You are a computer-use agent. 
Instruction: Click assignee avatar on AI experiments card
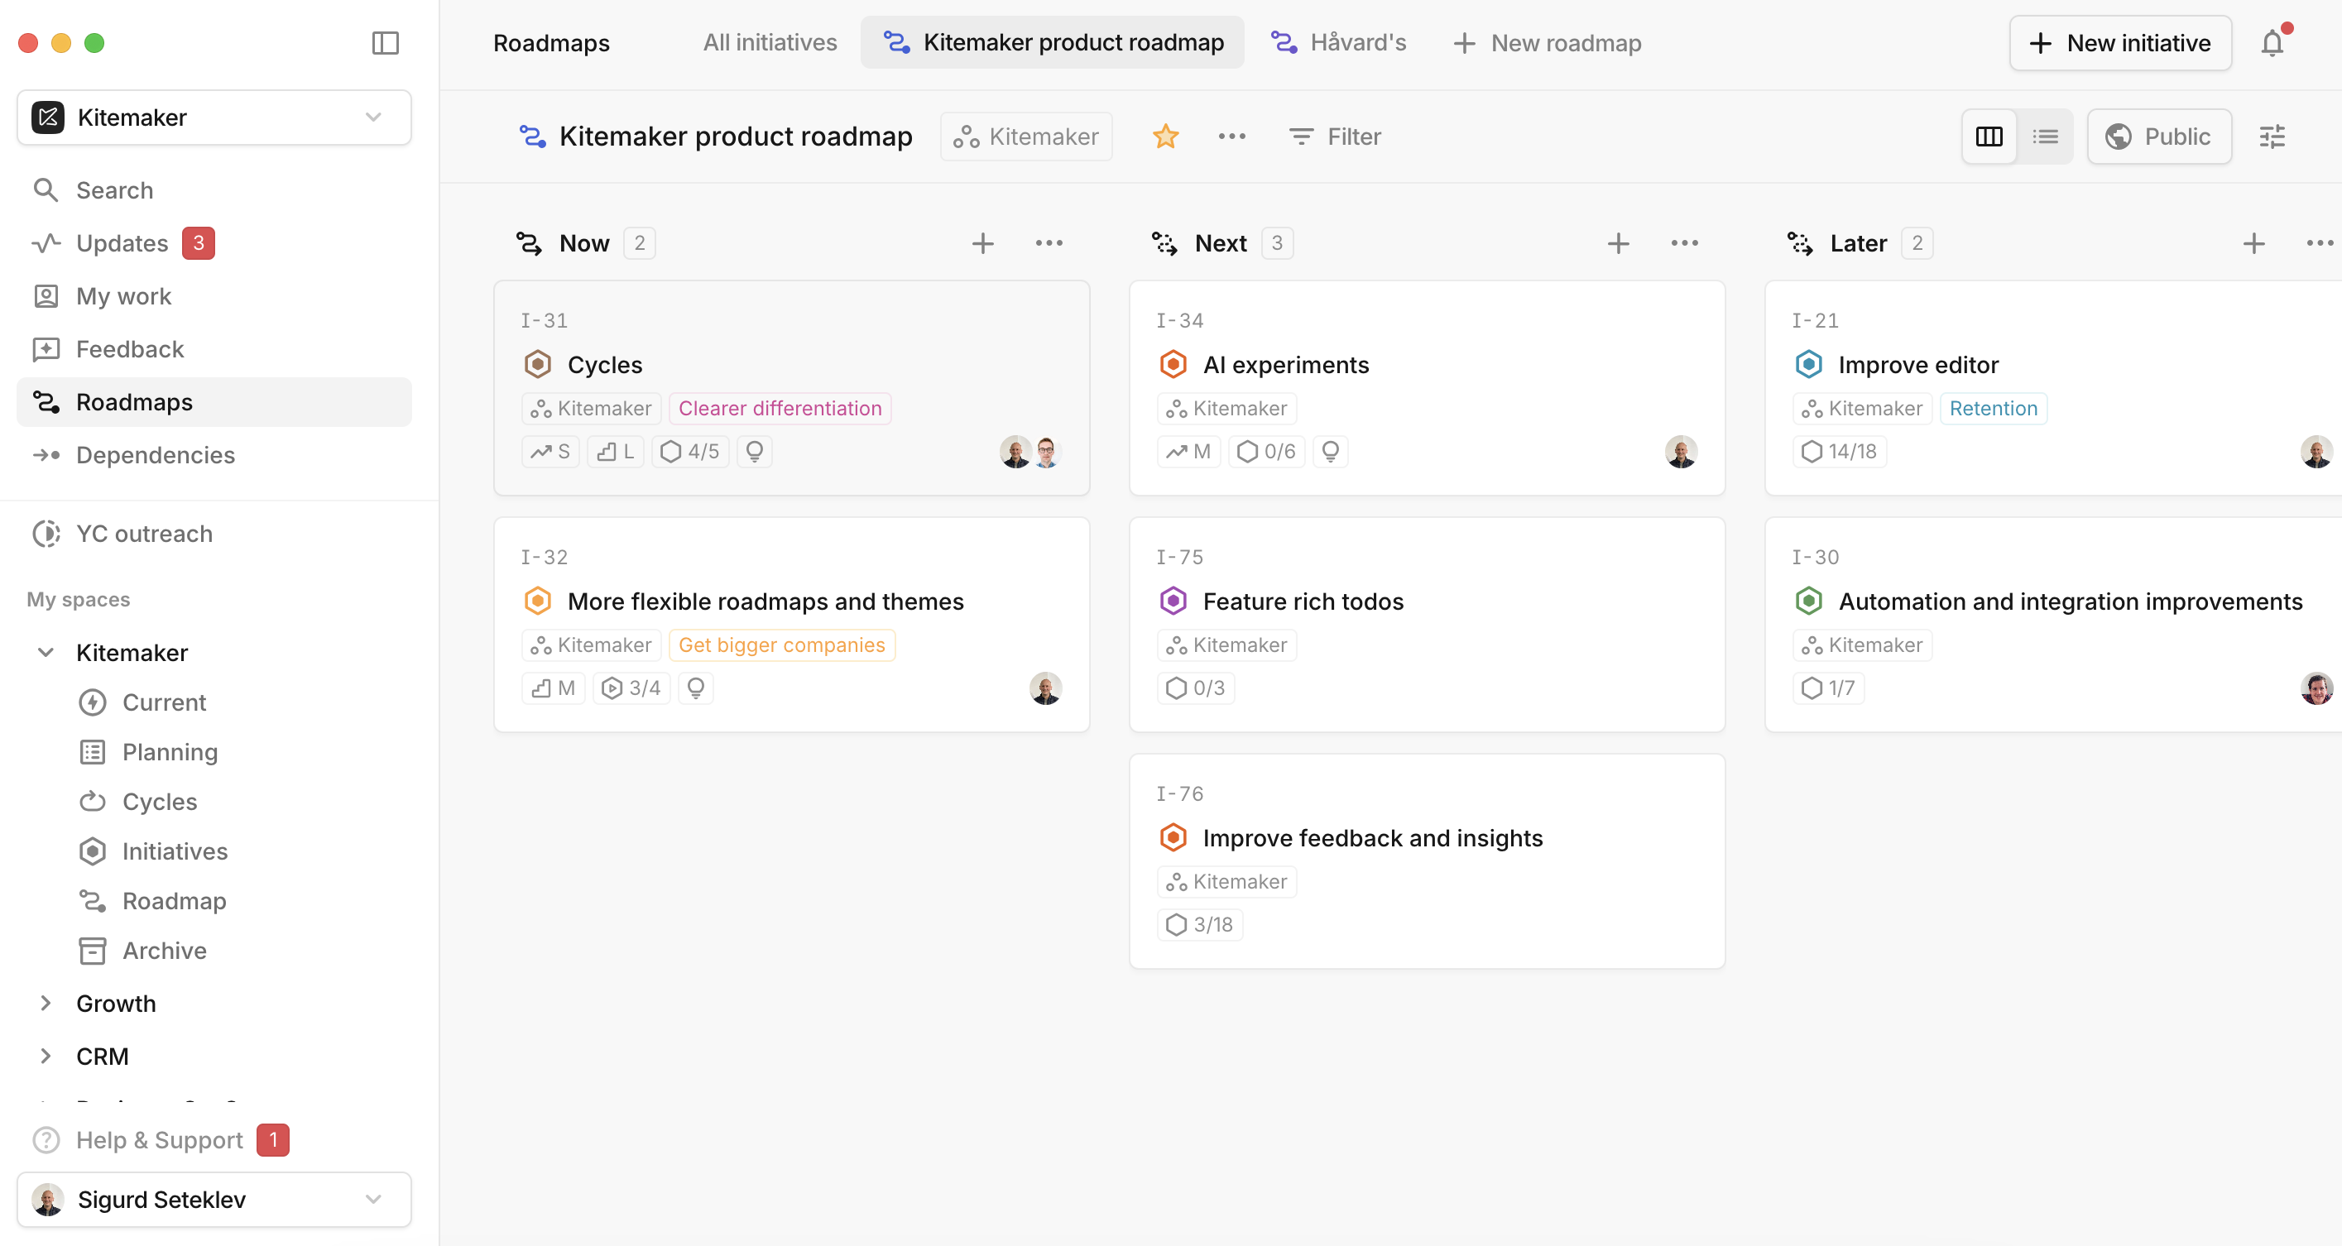pos(1680,452)
